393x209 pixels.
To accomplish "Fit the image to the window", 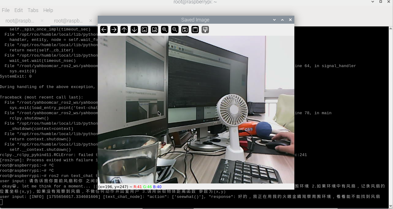I will (x=155, y=30).
